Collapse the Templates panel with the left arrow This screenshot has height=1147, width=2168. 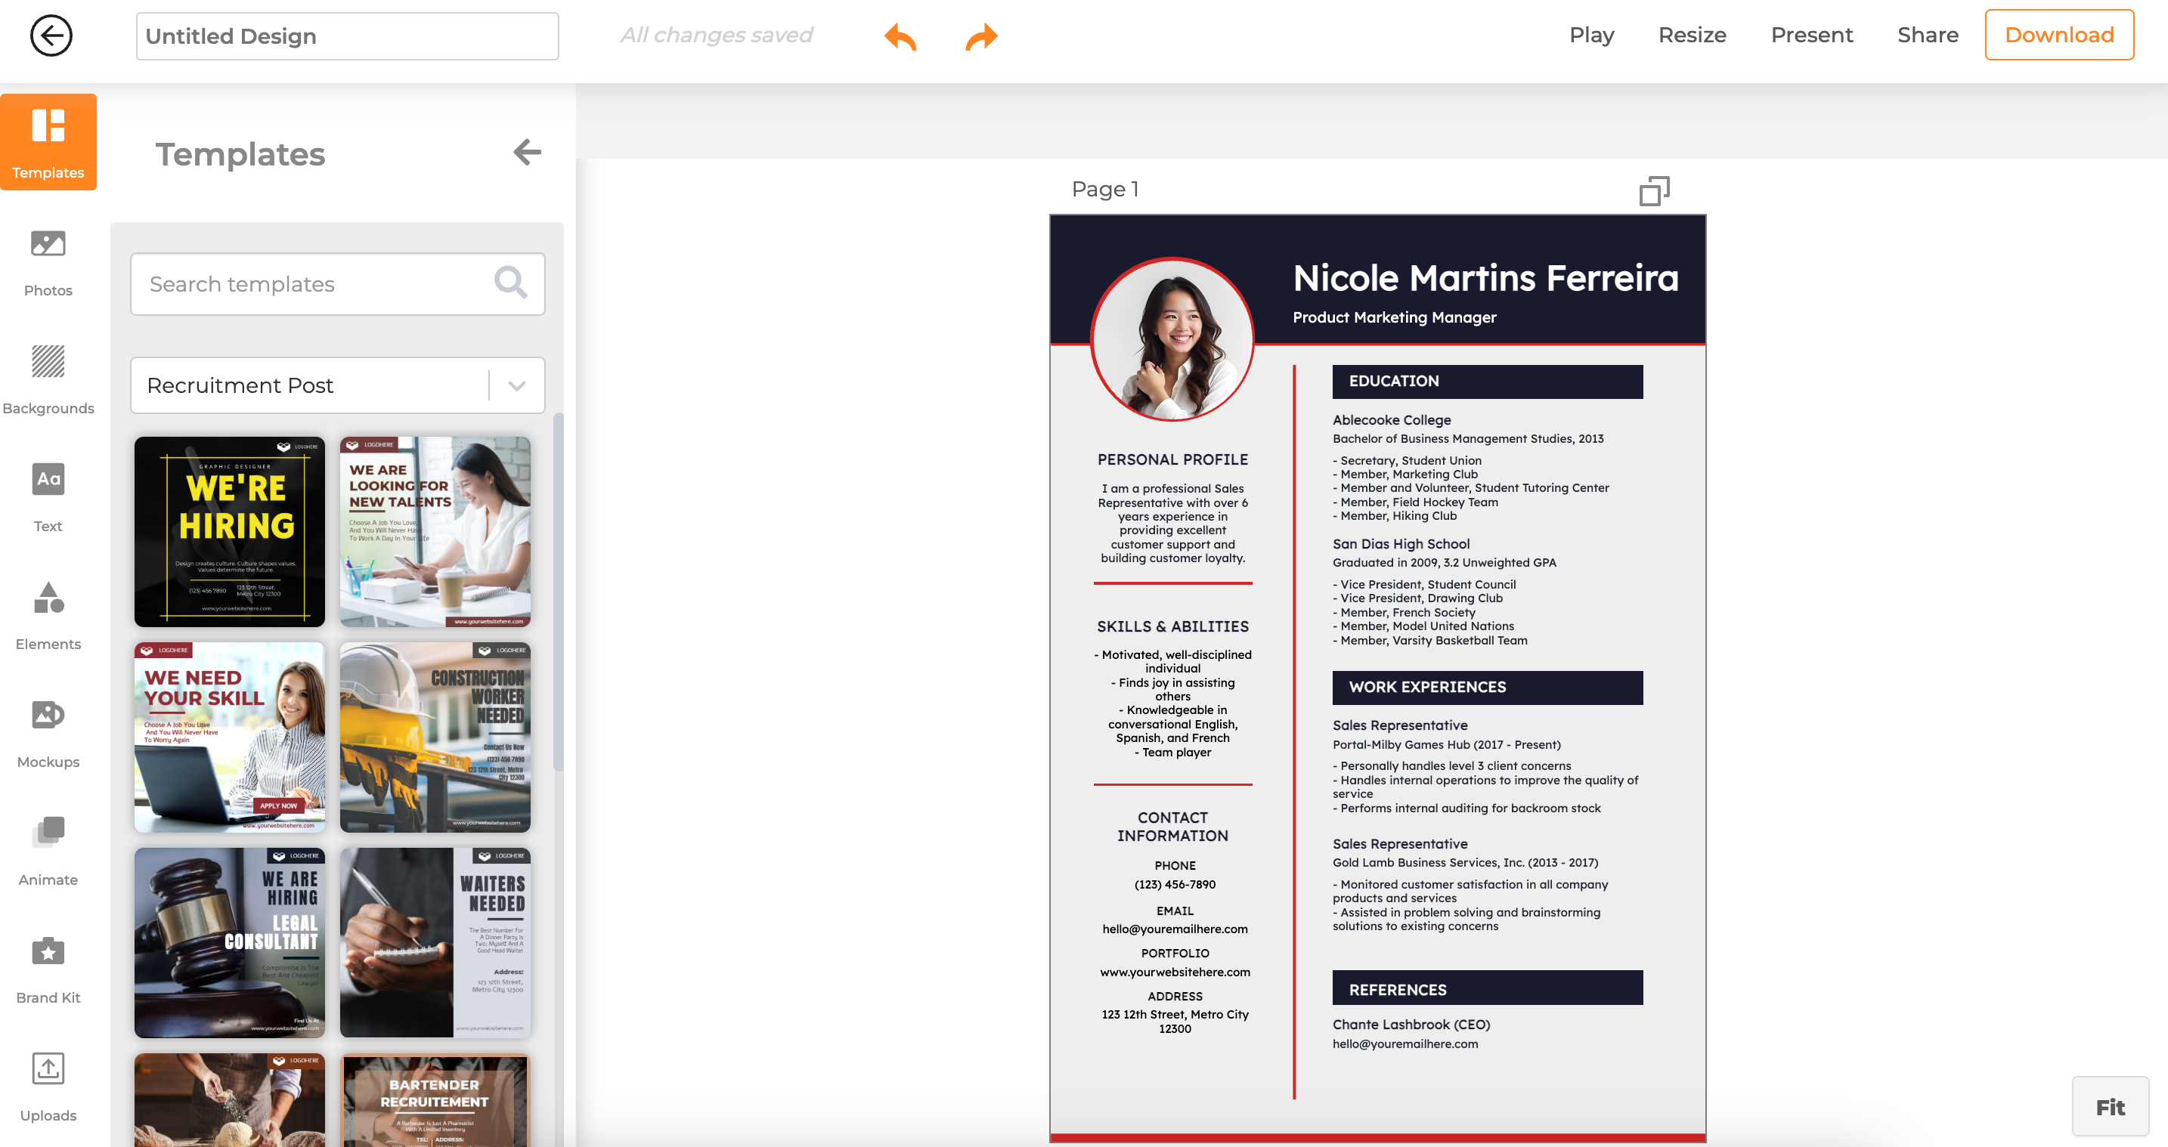click(x=527, y=153)
